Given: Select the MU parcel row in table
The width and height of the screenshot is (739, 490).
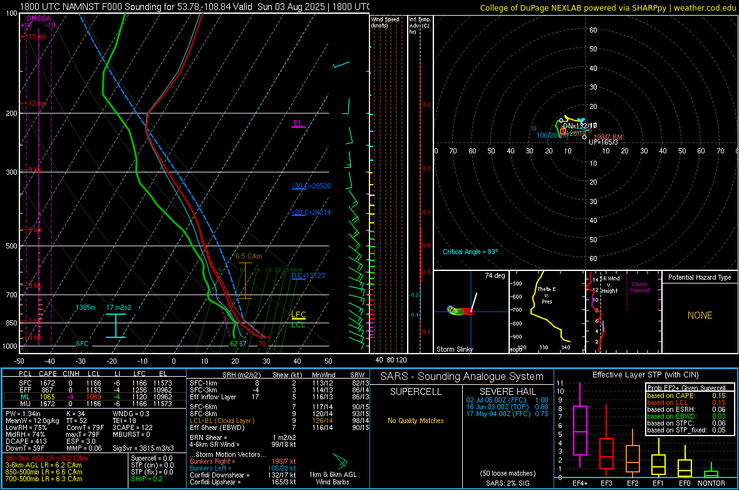Looking at the screenshot, I should coord(94,403).
